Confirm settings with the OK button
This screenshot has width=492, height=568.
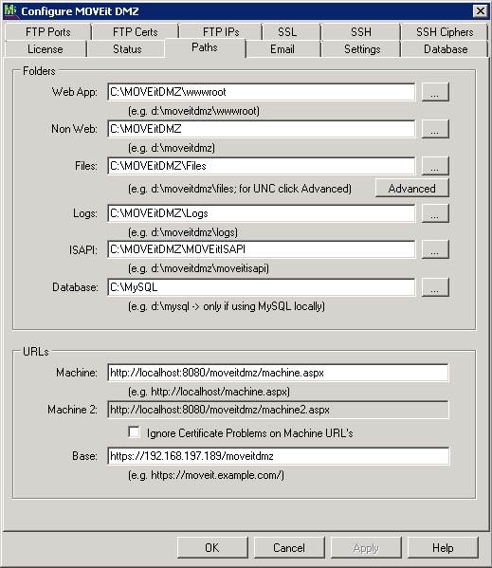pyautogui.click(x=212, y=547)
